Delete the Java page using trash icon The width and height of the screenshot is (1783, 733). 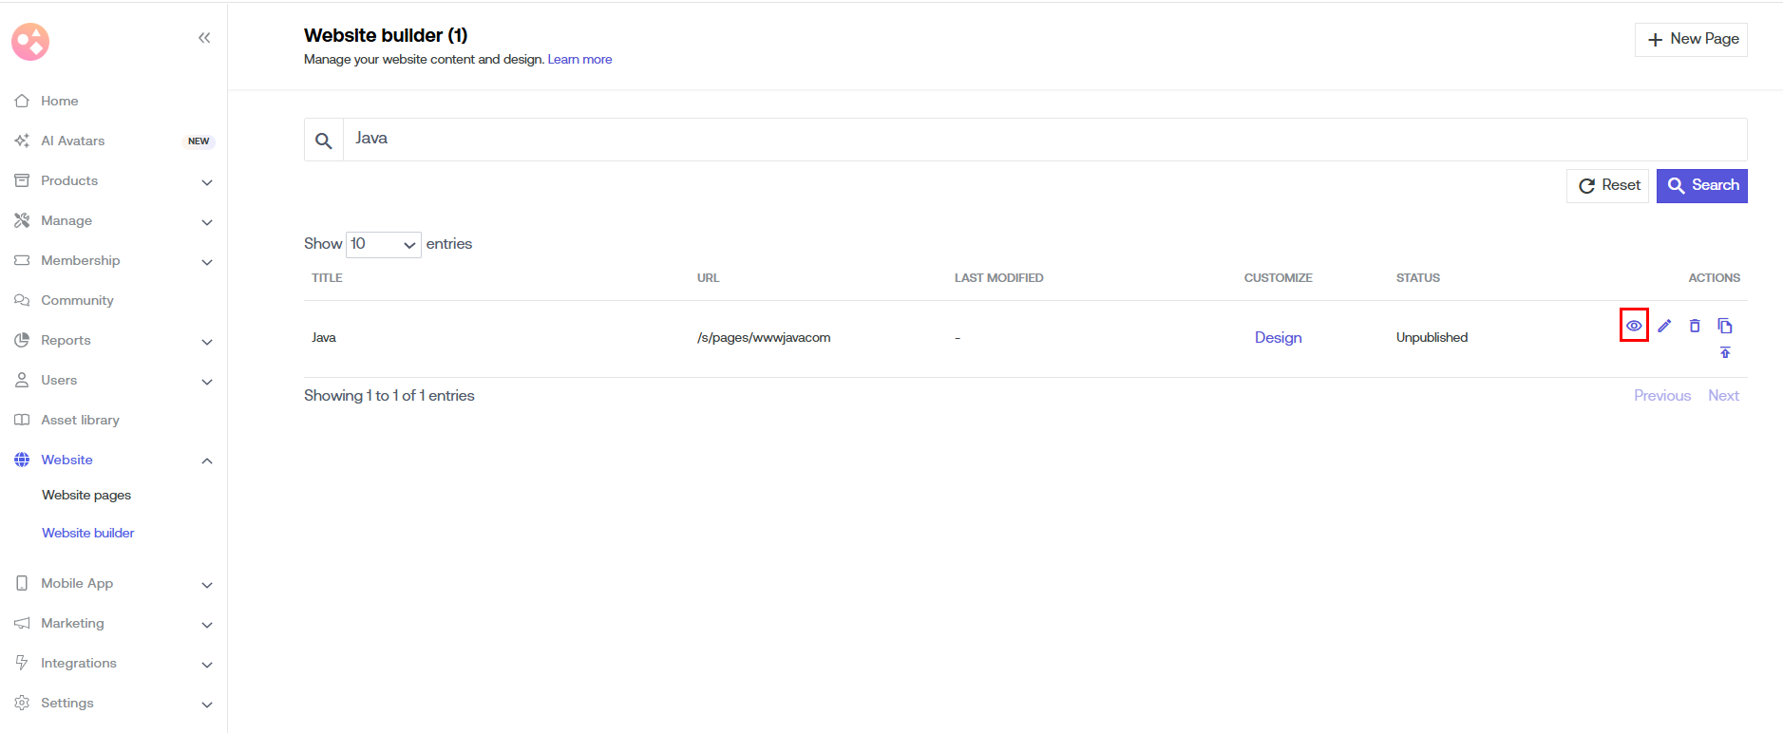click(1694, 326)
